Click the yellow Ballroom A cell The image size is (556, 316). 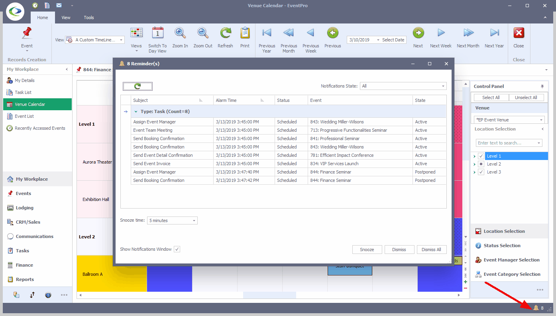pyautogui.click(x=112, y=274)
